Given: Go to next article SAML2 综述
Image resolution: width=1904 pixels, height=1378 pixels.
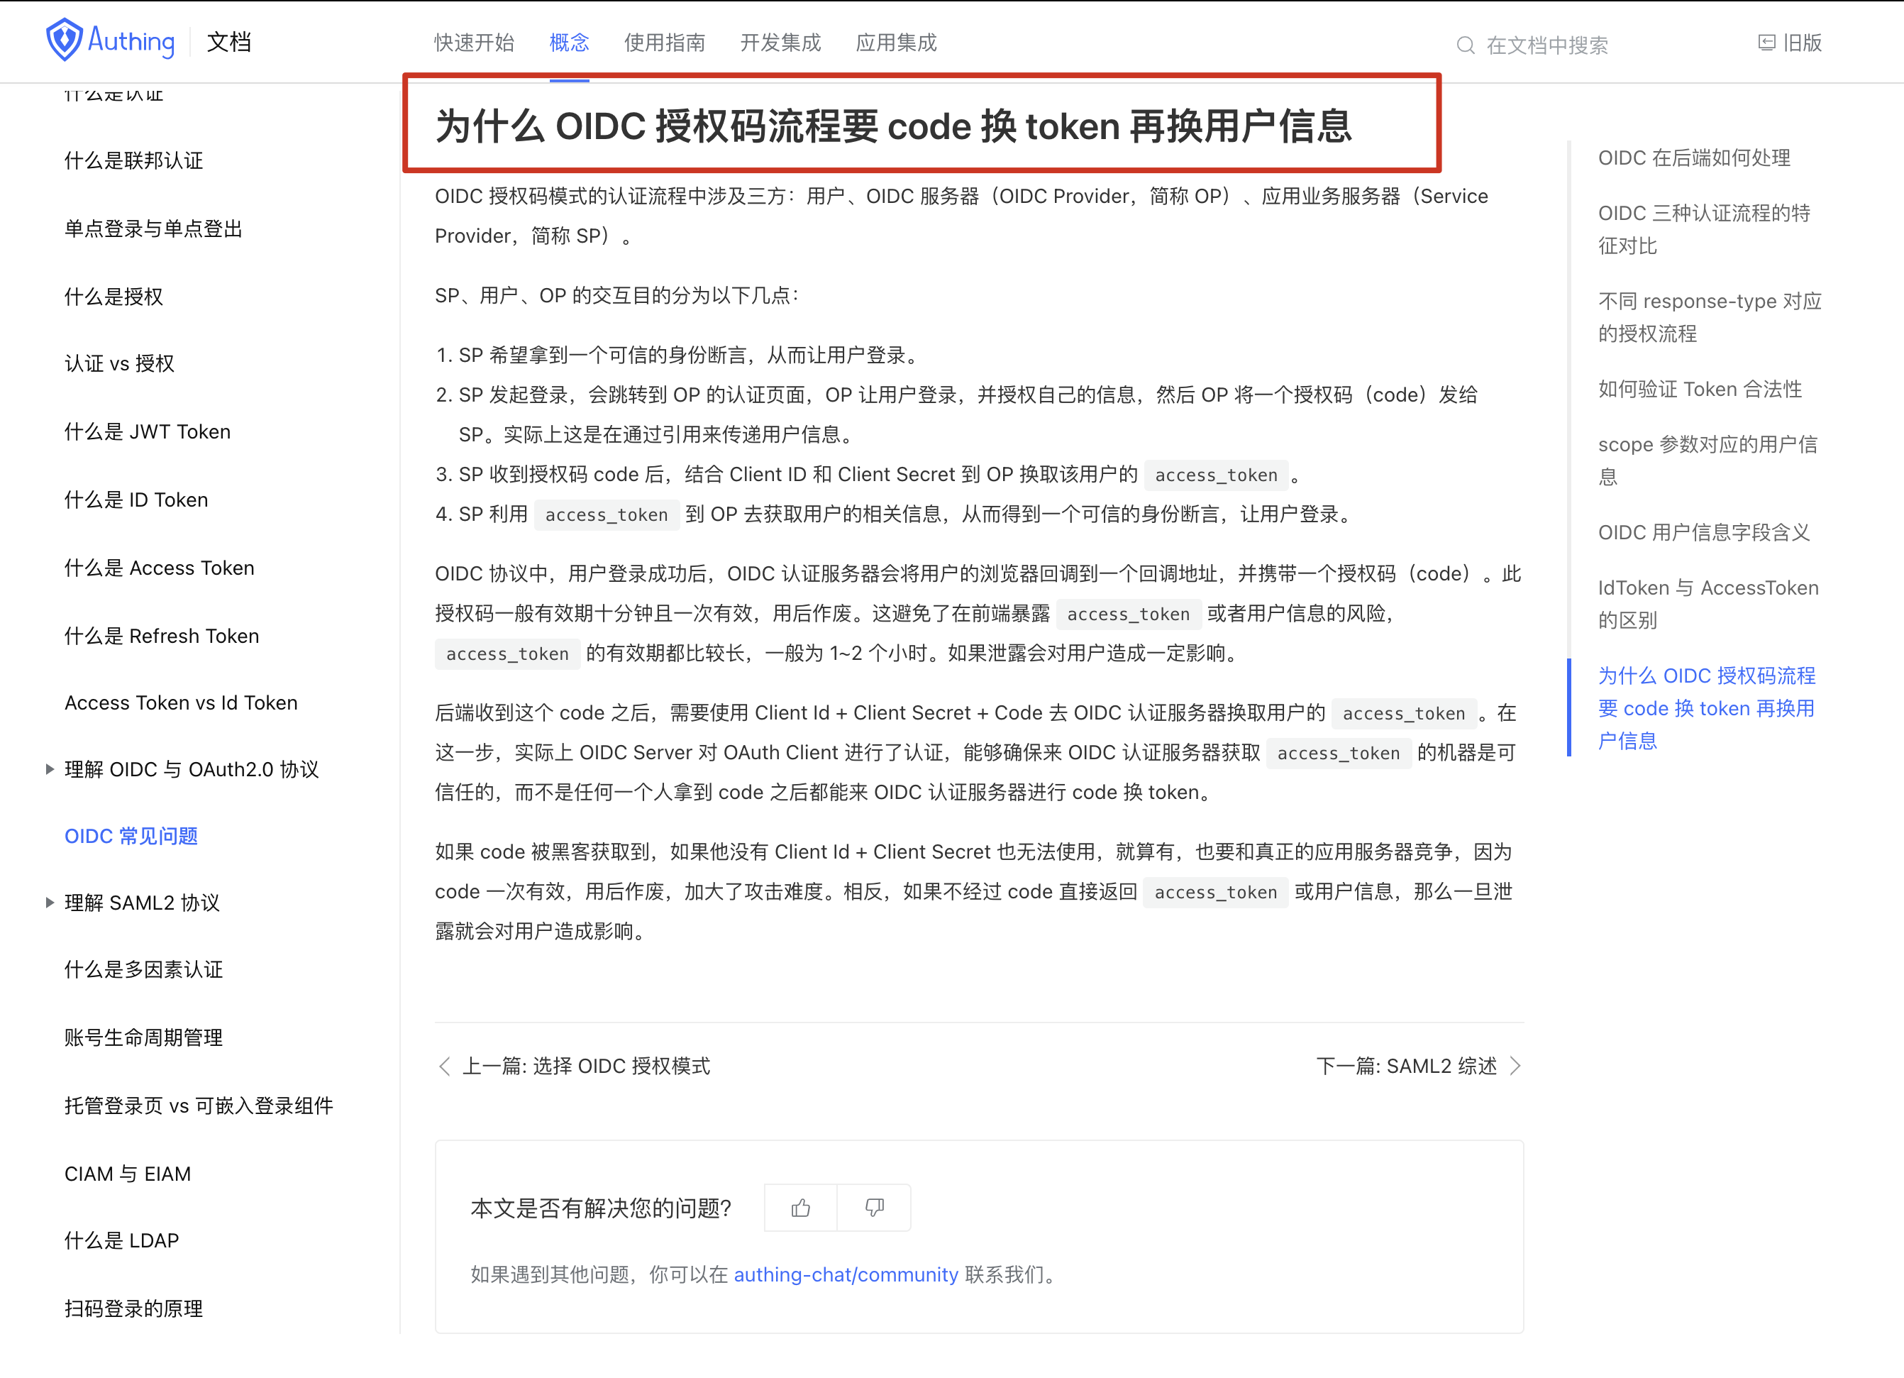Looking at the screenshot, I should coord(1407,1066).
